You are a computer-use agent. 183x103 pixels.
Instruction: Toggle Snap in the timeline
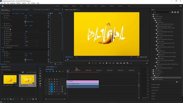click(x=50, y=72)
